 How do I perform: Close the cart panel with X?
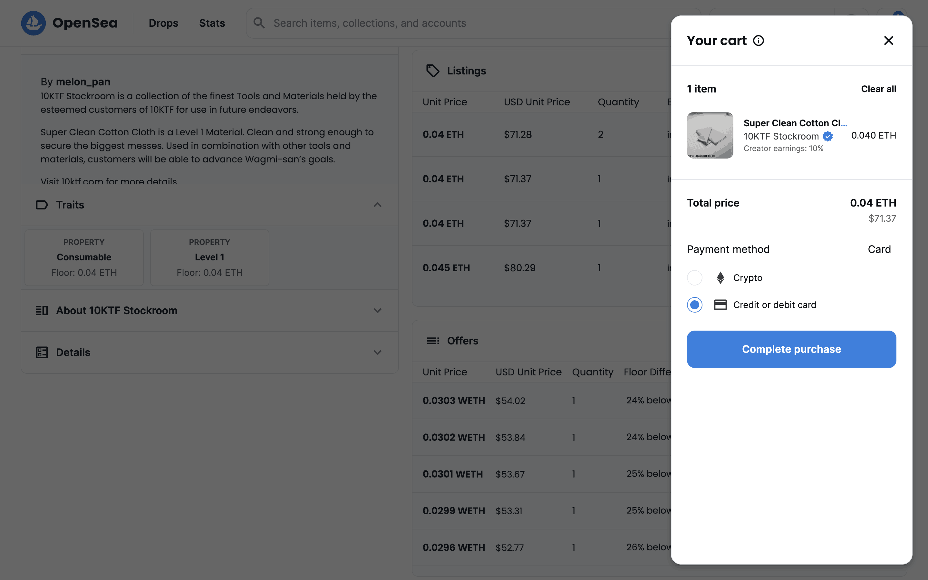[x=888, y=41]
